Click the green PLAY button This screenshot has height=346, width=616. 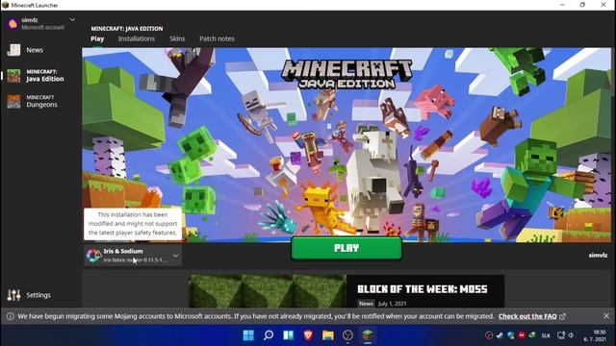coord(346,248)
